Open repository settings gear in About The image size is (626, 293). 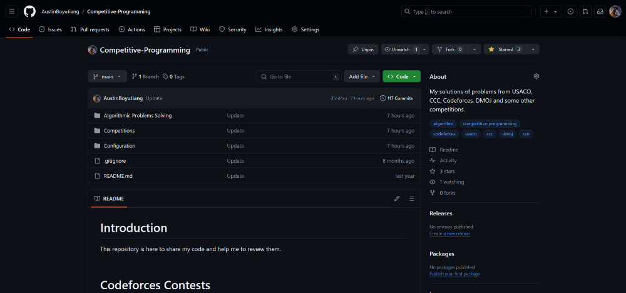point(536,76)
